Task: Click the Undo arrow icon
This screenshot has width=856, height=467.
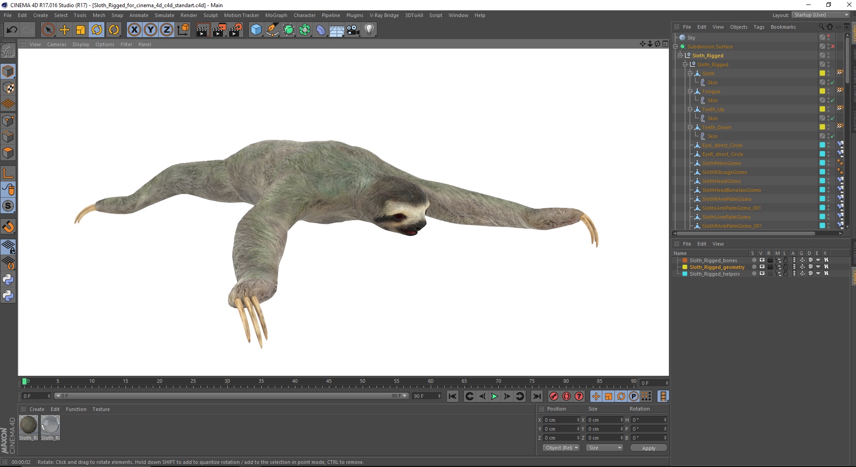Action: [12, 30]
